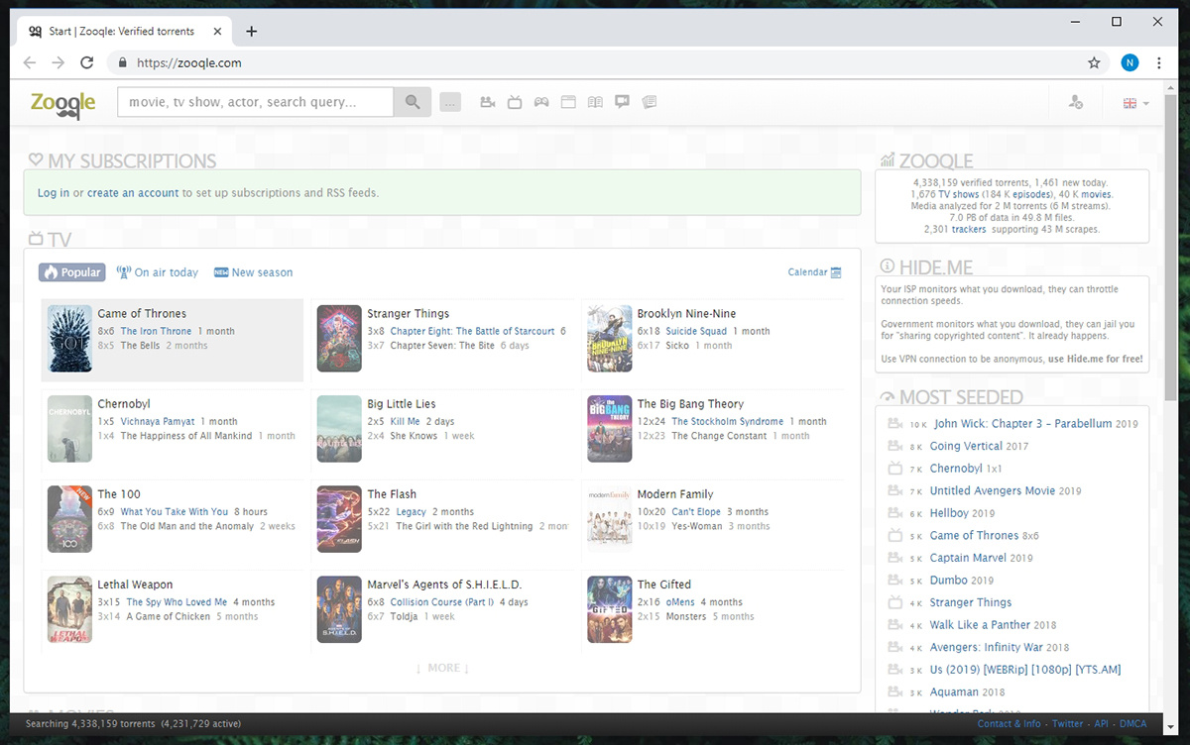Click The 100 poster thumbnail
The image size is (1190, 745).
tap(69, 519)
